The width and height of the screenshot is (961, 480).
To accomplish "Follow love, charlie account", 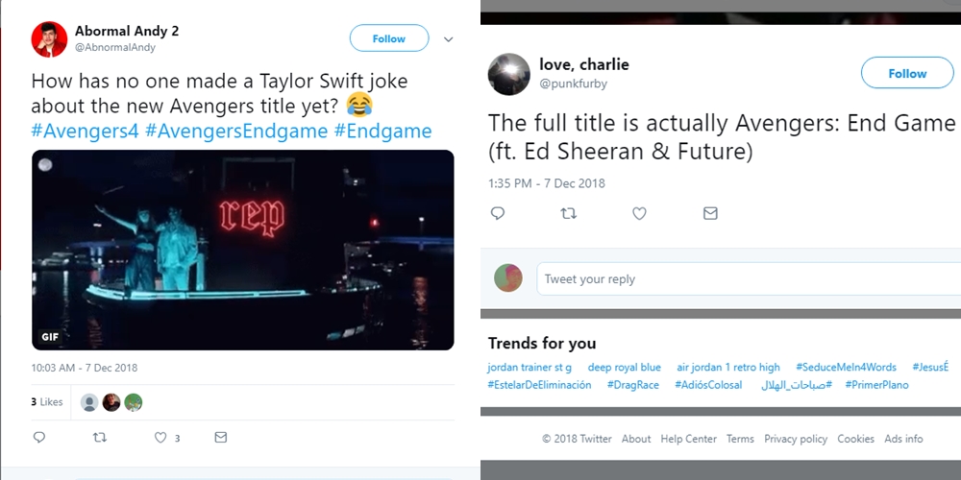I will [x=906, y=73].
